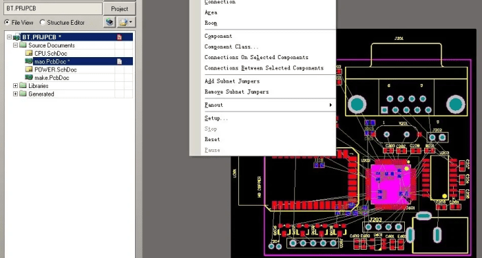Click the Generated folder icon
This screenshot has height=258, width=482.
pyautogui.click(x=23, y=94)
